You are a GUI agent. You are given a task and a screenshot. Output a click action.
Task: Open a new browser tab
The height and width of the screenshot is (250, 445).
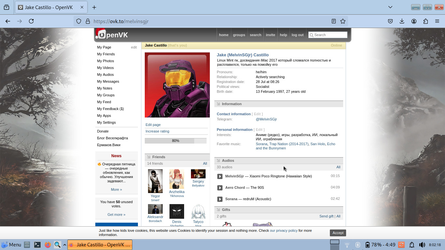pyautogui.click(x=94, y=7)
